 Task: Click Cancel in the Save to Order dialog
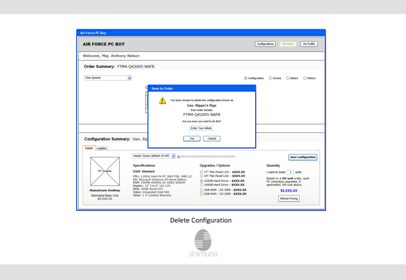click(212, 138)
